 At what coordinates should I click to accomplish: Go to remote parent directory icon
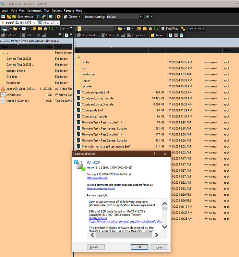(x=139, y=29)
